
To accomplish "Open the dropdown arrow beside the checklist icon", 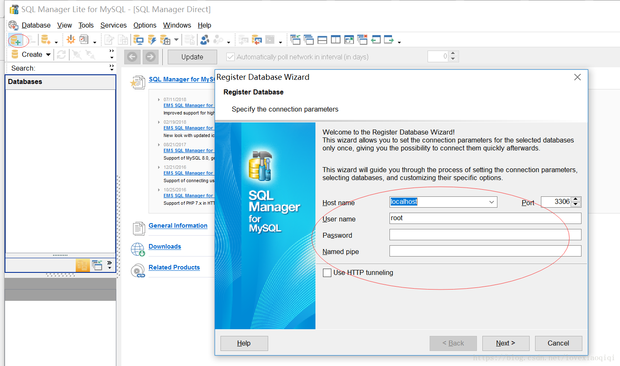I will point(95,42).
